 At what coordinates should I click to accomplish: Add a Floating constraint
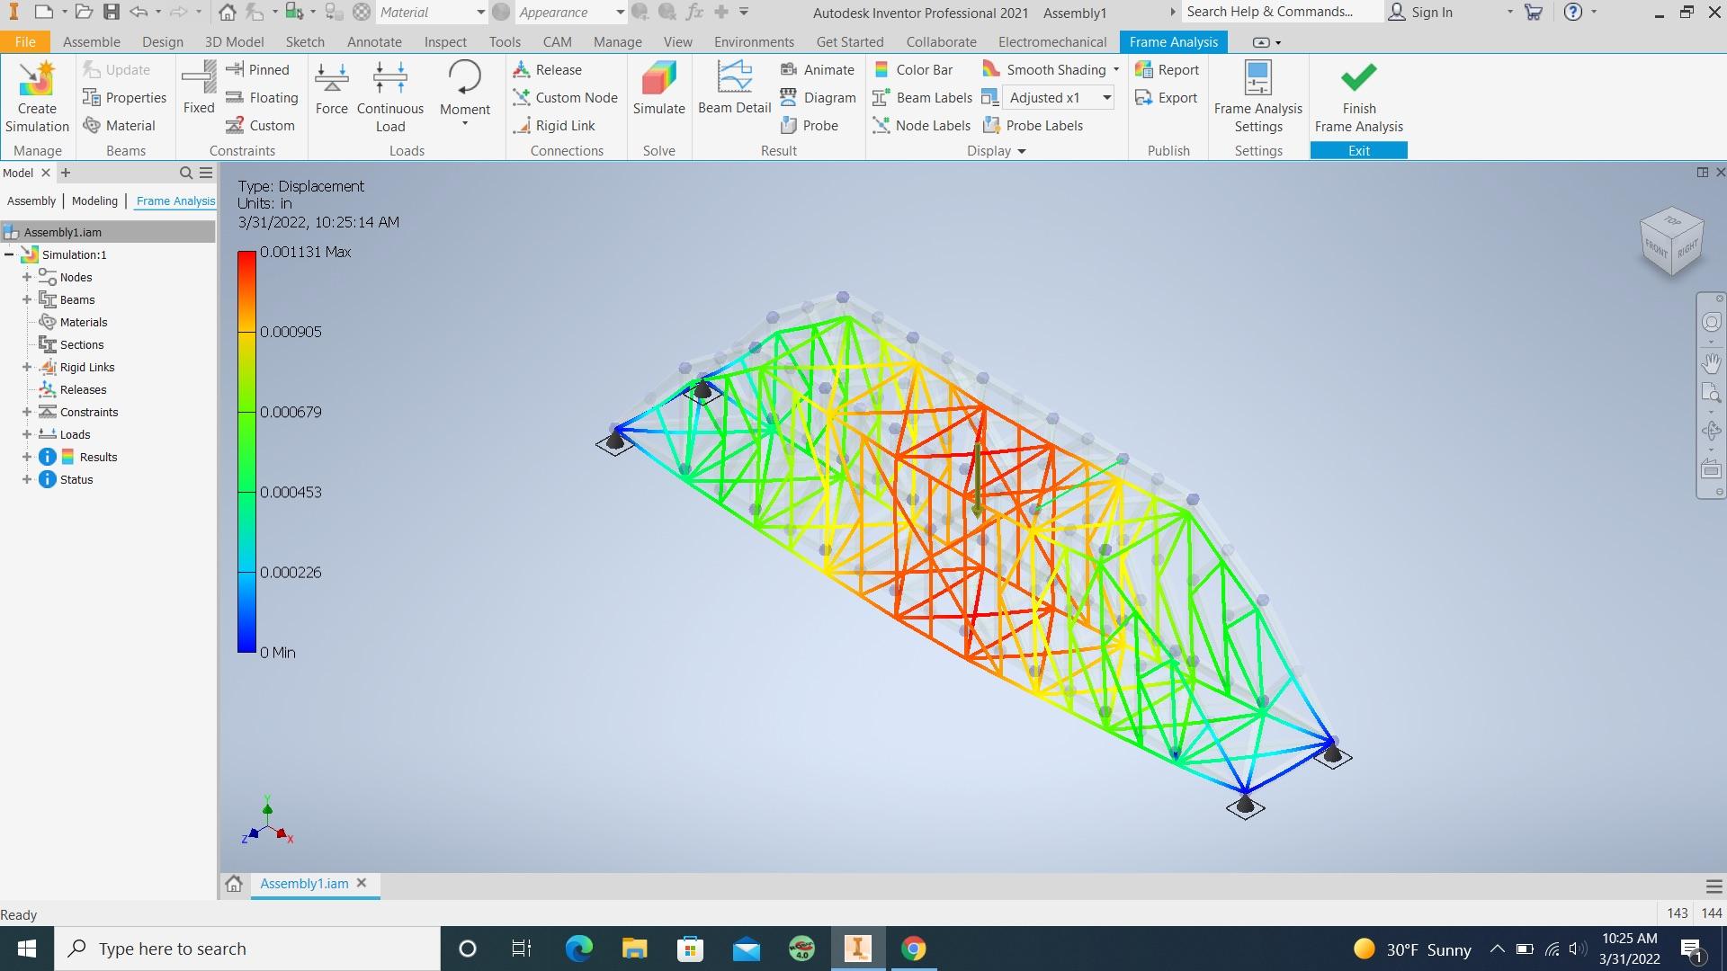(x=262, y=97)
